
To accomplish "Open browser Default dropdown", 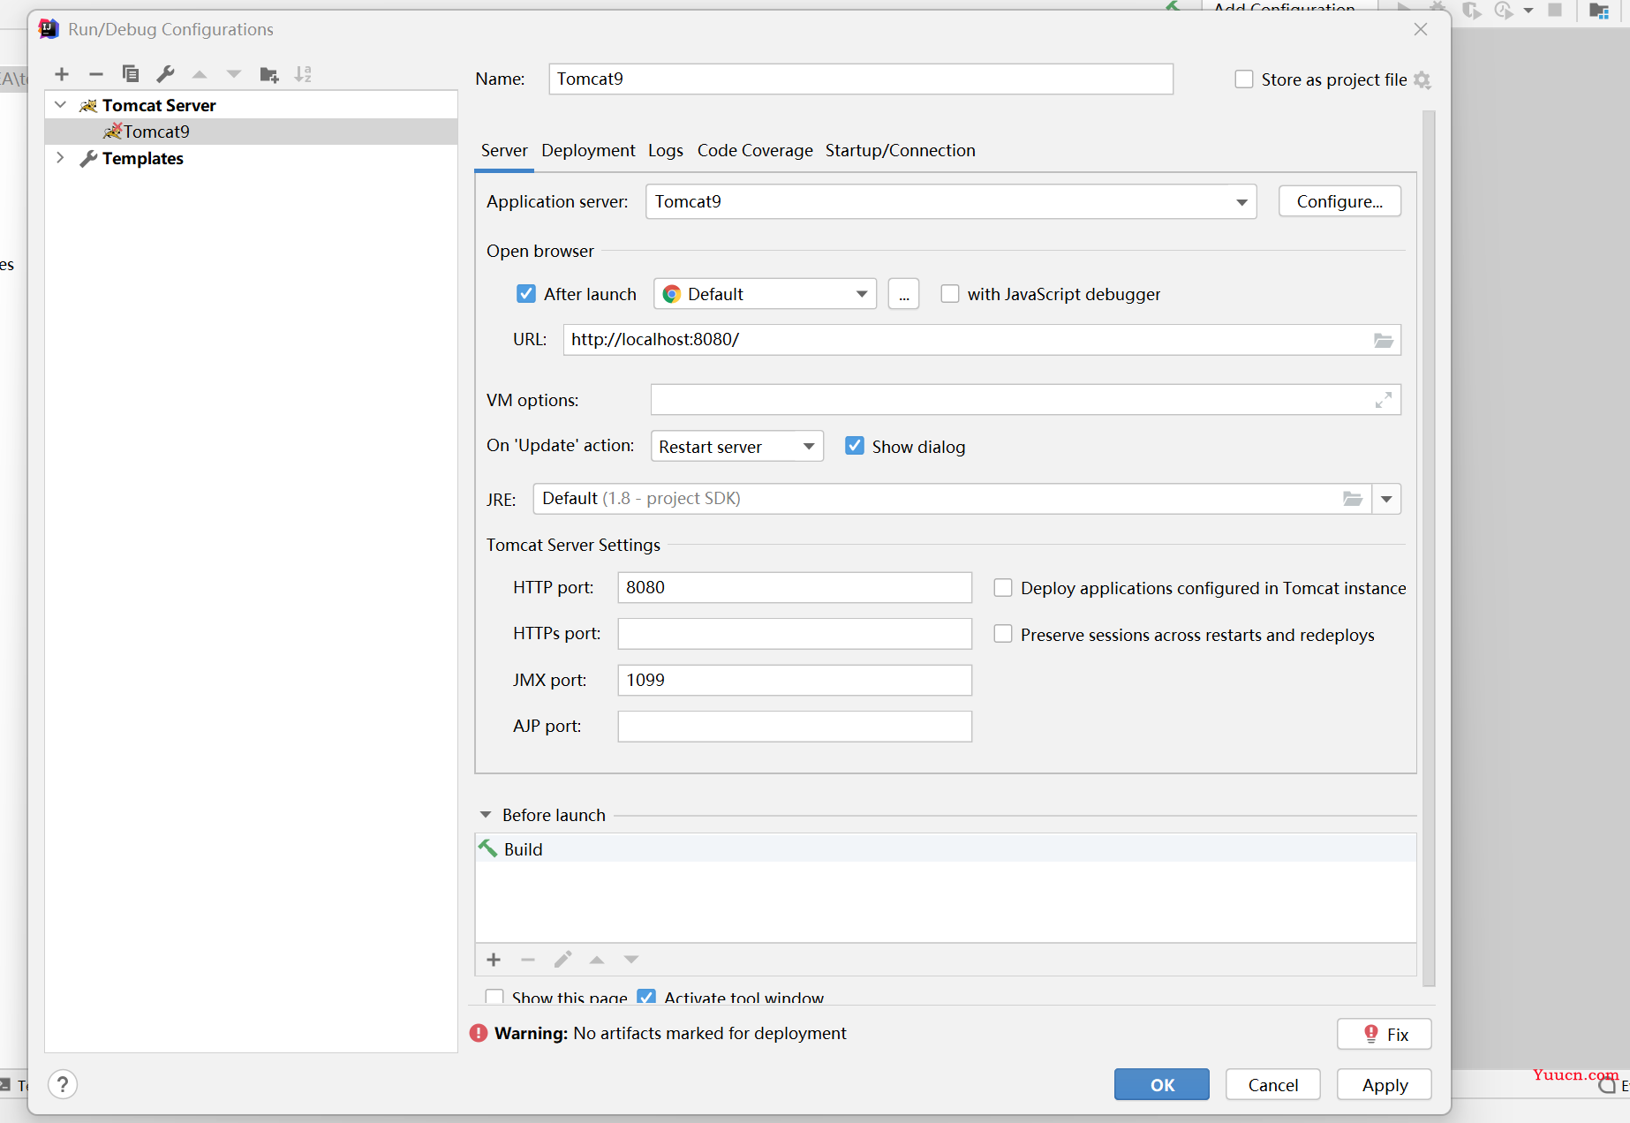I will click(765, 294).
